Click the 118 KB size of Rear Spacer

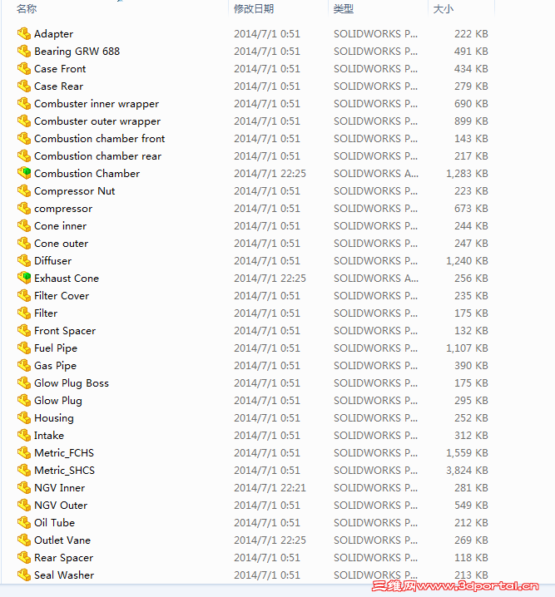[471, 558]
